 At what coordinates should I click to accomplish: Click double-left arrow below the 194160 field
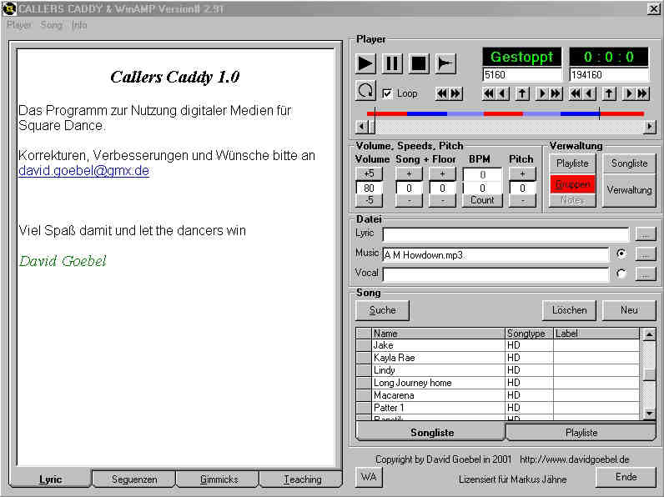pos(576,93)
